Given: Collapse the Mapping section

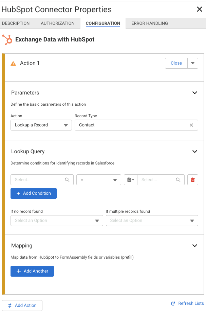Looking at the screenshot, I should pos(195,246).
